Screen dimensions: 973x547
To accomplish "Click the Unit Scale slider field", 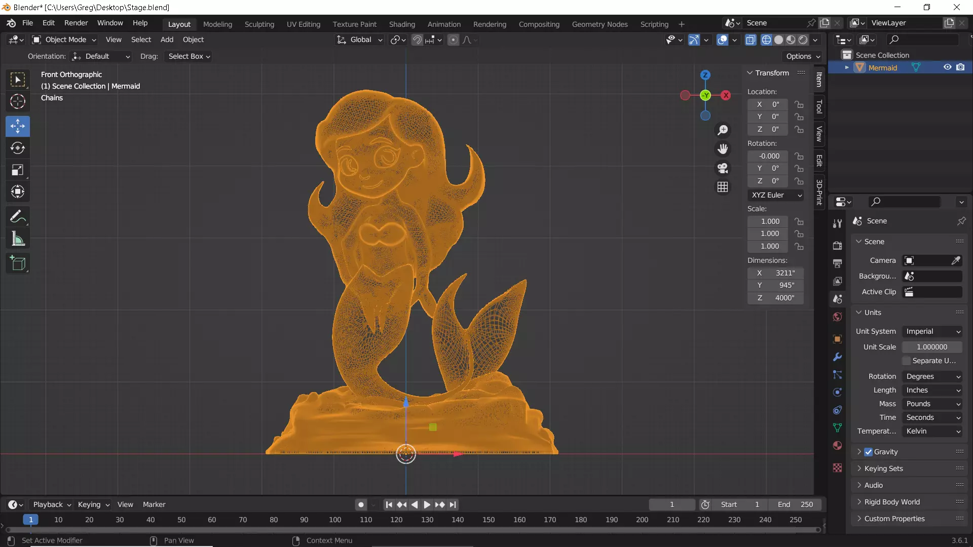I will click(932, 347).
